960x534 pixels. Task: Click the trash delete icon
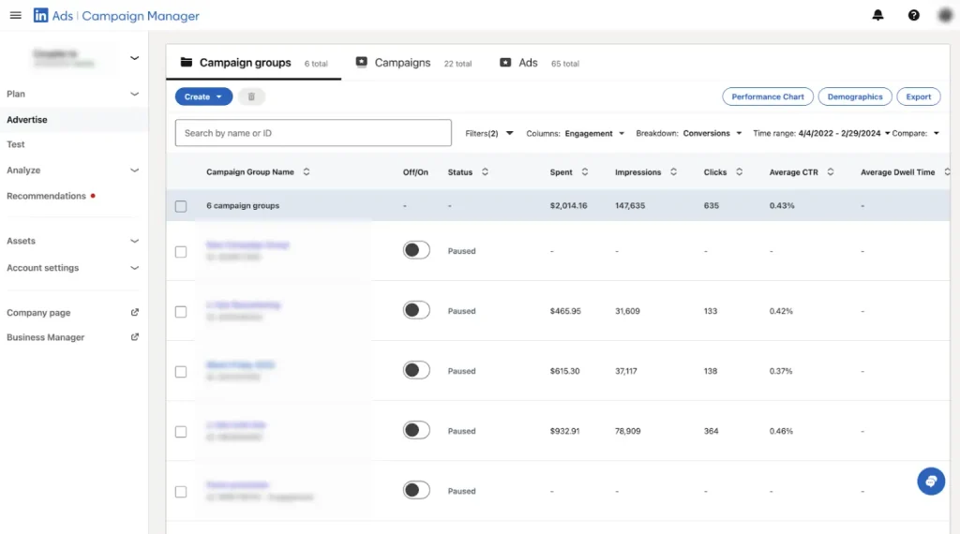(x=251, y=96)
